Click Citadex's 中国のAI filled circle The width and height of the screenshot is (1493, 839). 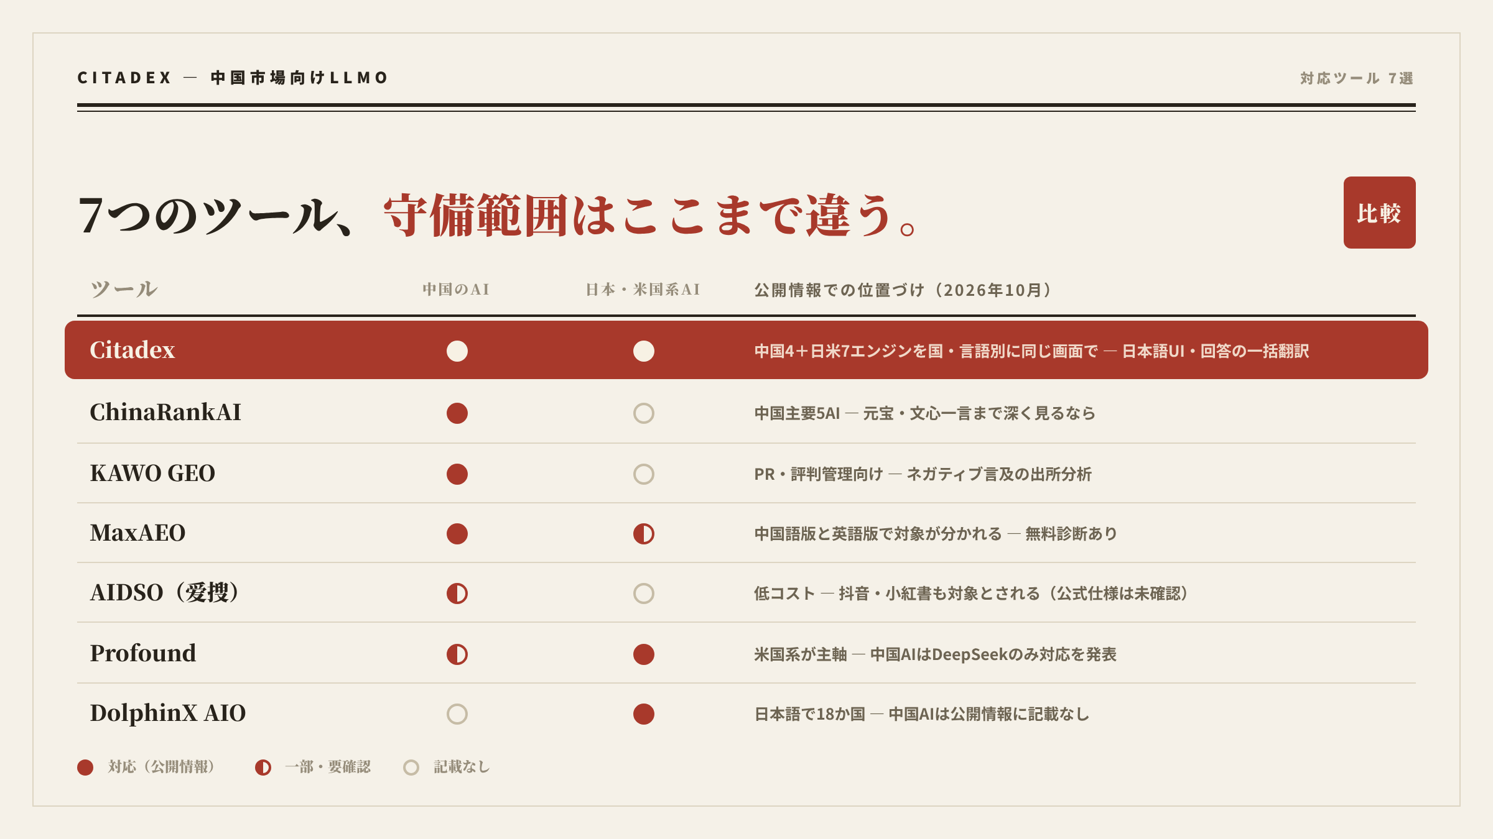(x=457, y=351)
